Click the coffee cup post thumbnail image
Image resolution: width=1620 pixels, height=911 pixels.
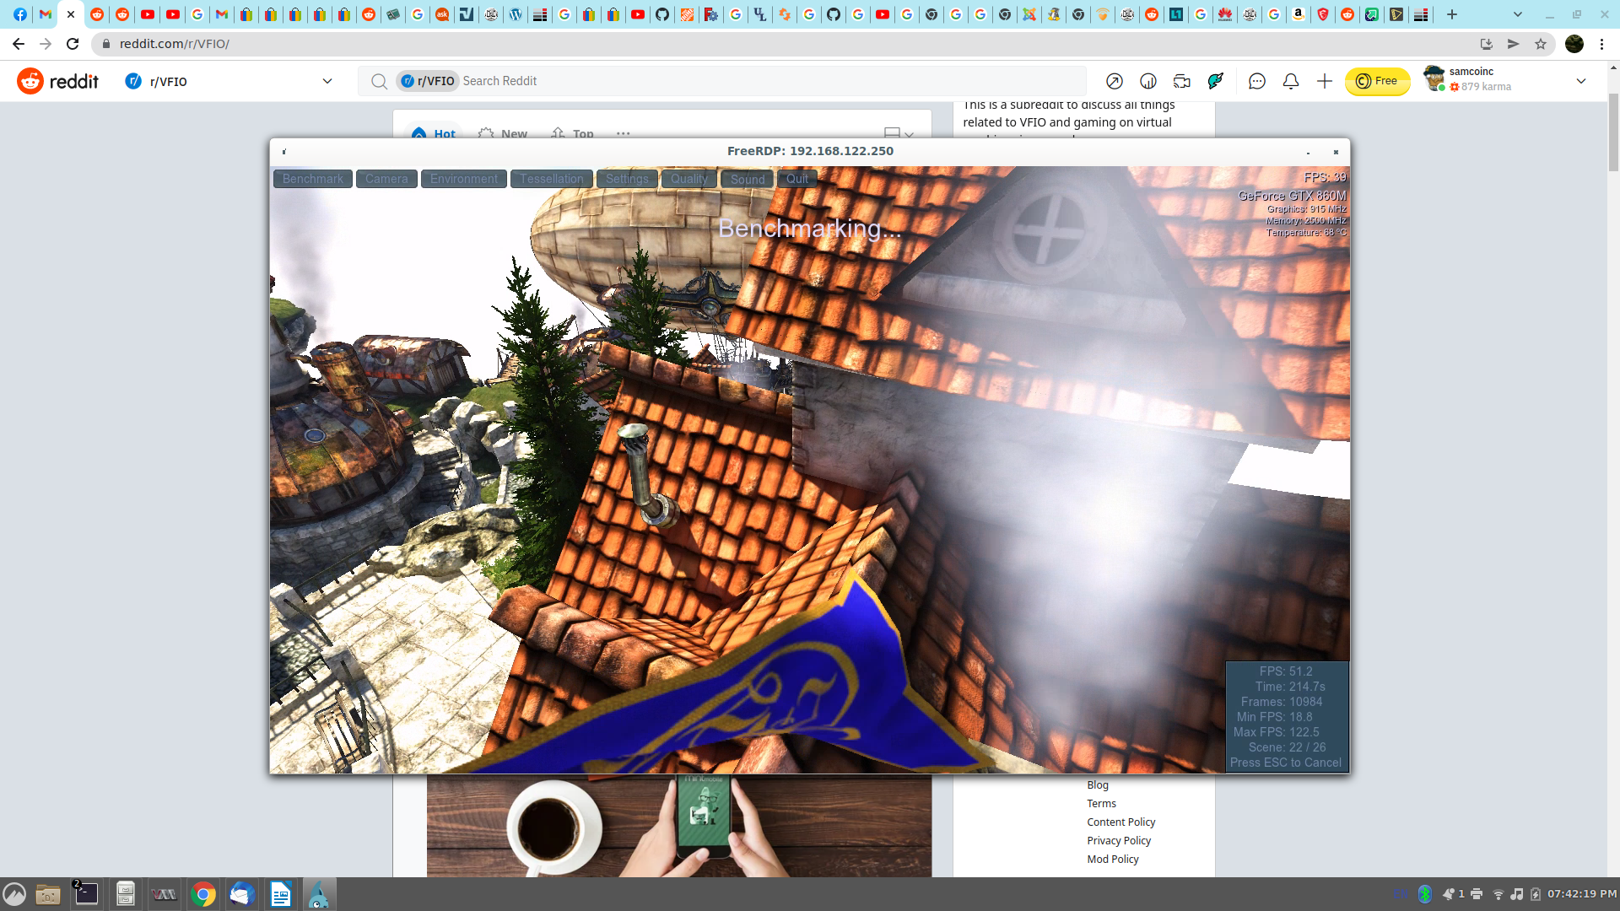pyautogui.click(x=679, y=826)
